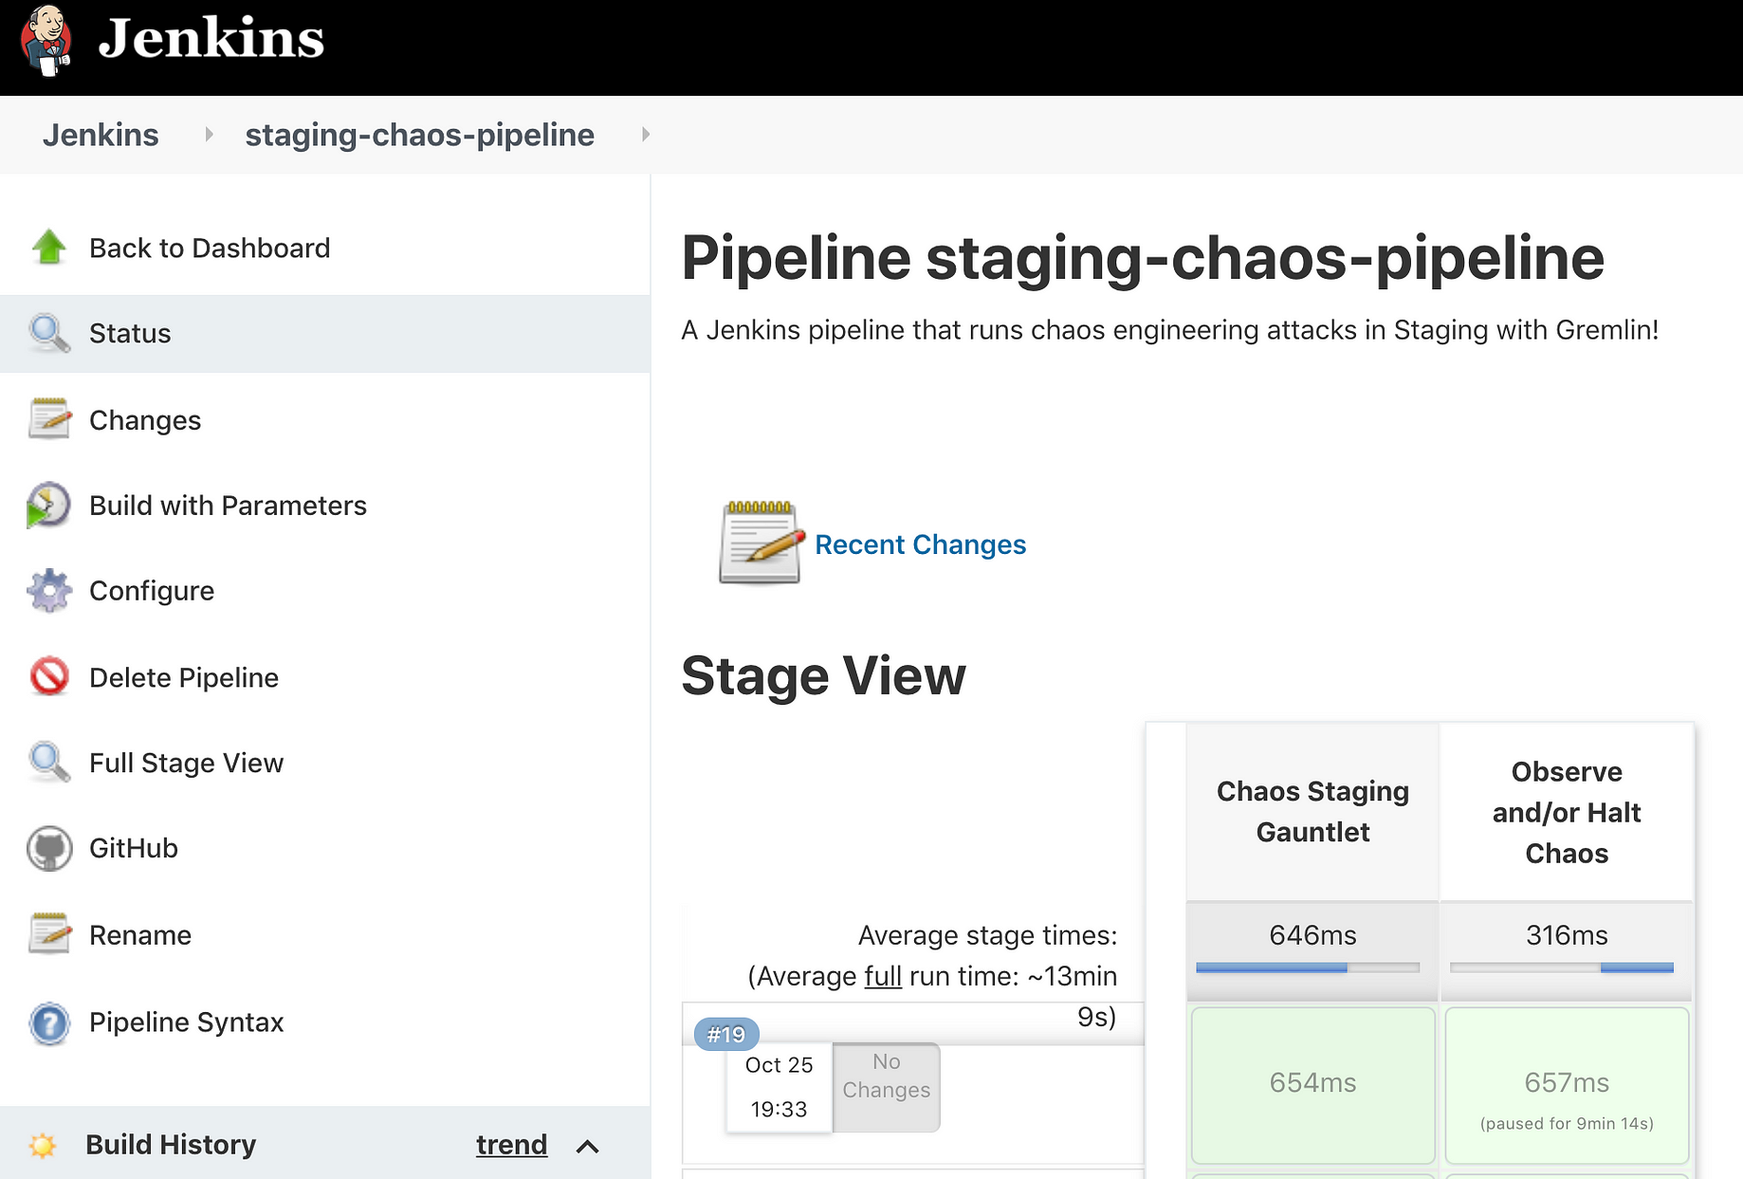The height and width of the screenshot is (1179, 1743).
Task: Click the red Delete Pipeline icon
Action: point(49,677)
